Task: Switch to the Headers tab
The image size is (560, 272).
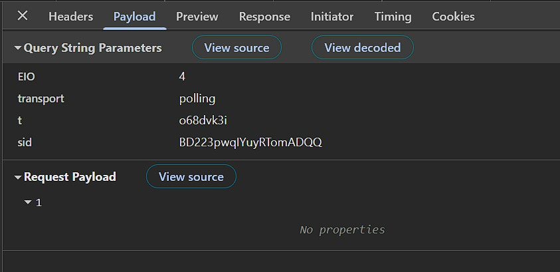Action: pyautogui.click(x=71, y=17)
